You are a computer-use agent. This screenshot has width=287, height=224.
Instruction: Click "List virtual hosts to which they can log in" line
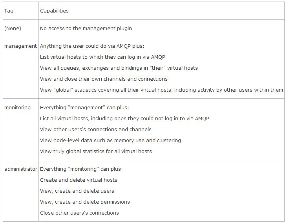(x=100, y=57)
